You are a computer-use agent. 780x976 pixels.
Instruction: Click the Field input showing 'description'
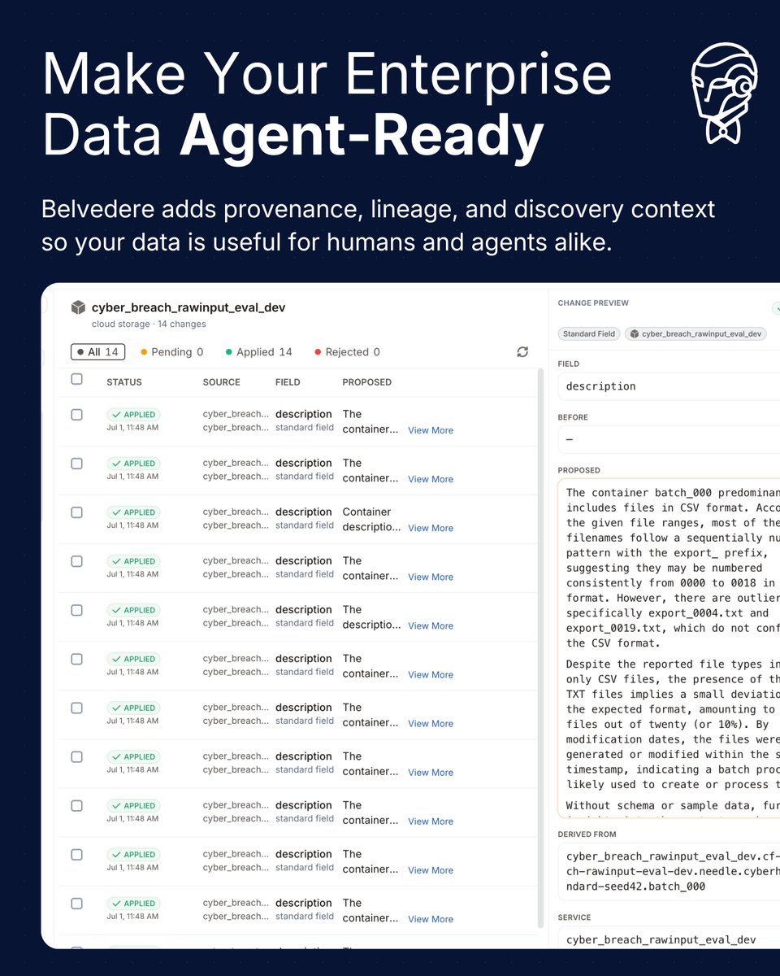pyautogui.click(x=669, y=386)
